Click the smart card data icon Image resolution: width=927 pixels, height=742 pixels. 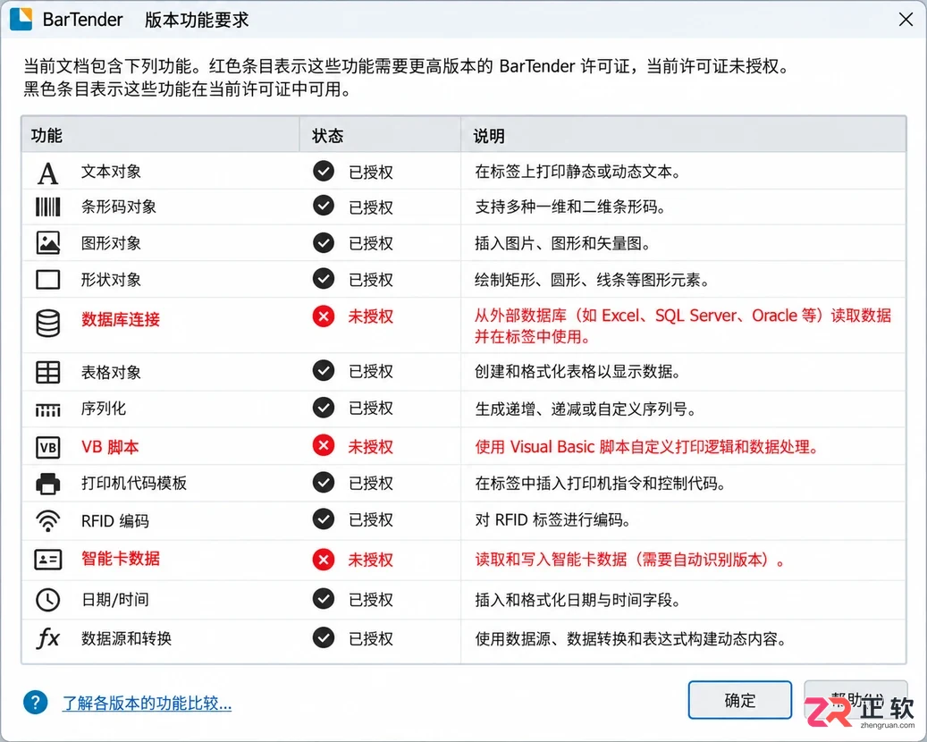pyautogui.click(x=48, y=559)
